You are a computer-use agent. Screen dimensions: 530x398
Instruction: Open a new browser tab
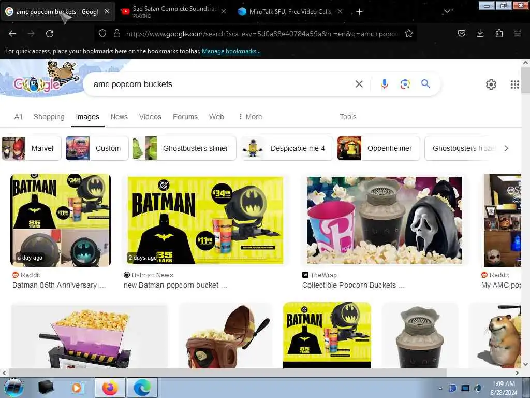360,12
